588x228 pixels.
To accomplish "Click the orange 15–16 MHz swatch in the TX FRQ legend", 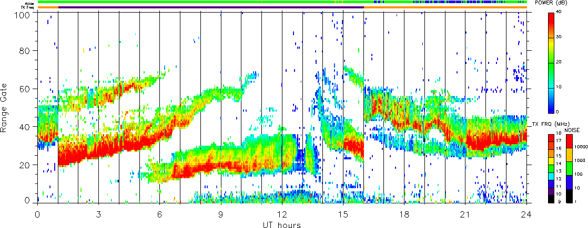I will coord(551,153).
